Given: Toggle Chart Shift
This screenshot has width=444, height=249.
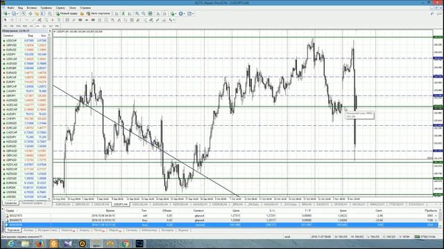Looking at the screenshot, I should tap(164, 14).
